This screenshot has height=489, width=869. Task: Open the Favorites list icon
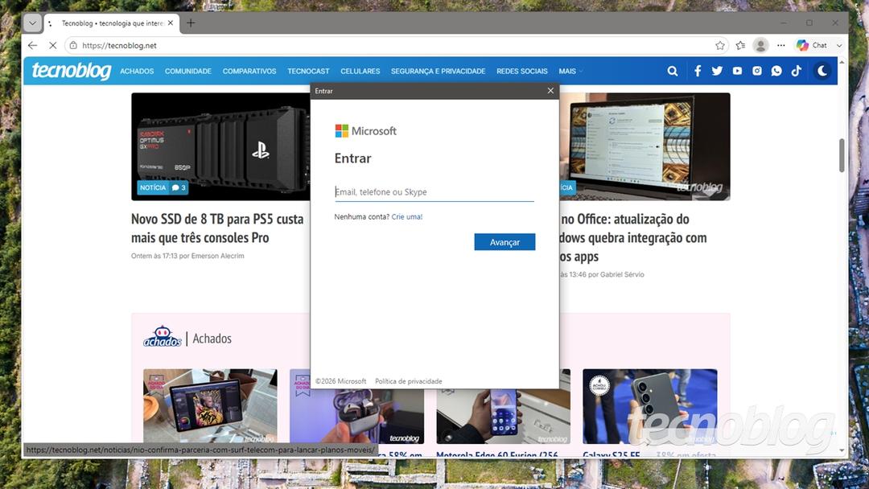740,45
